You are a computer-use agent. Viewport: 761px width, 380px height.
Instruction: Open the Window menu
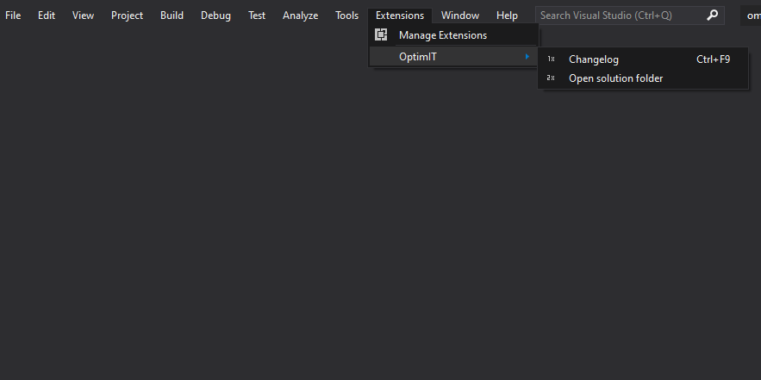pos(460,16)
